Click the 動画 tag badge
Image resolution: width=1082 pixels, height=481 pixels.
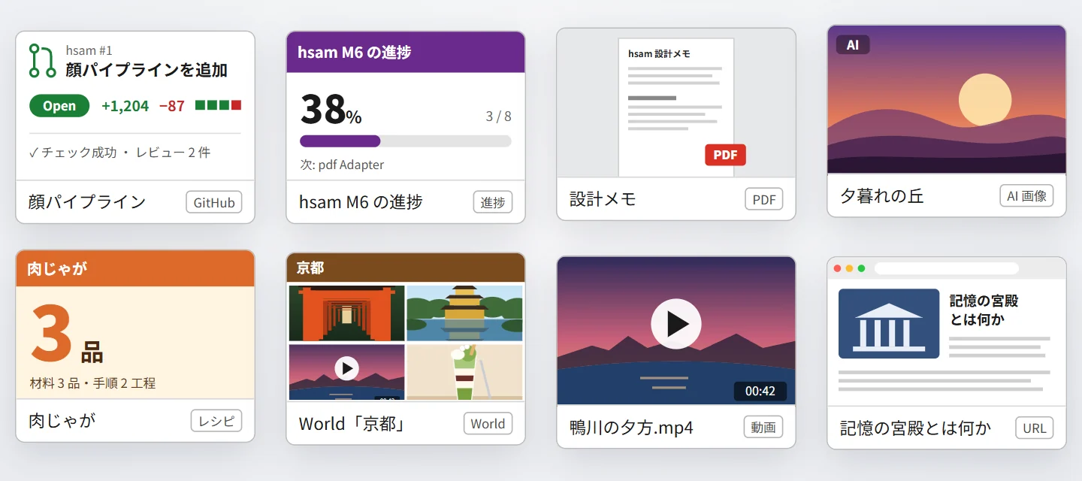coord(763,427)
